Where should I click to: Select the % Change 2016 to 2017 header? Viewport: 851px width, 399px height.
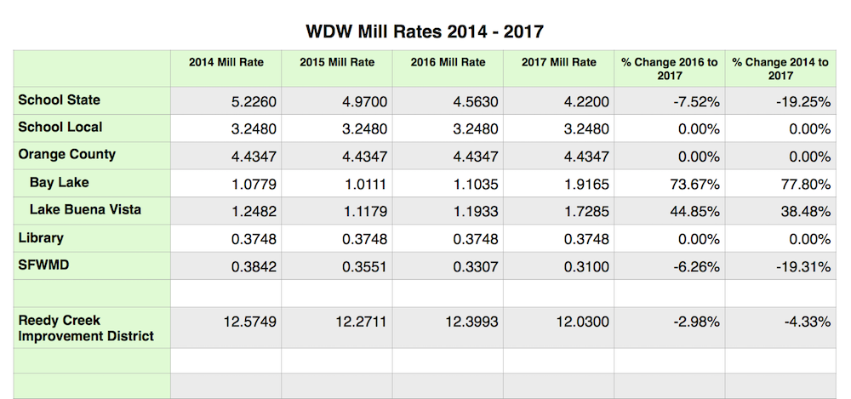[669, 69]
